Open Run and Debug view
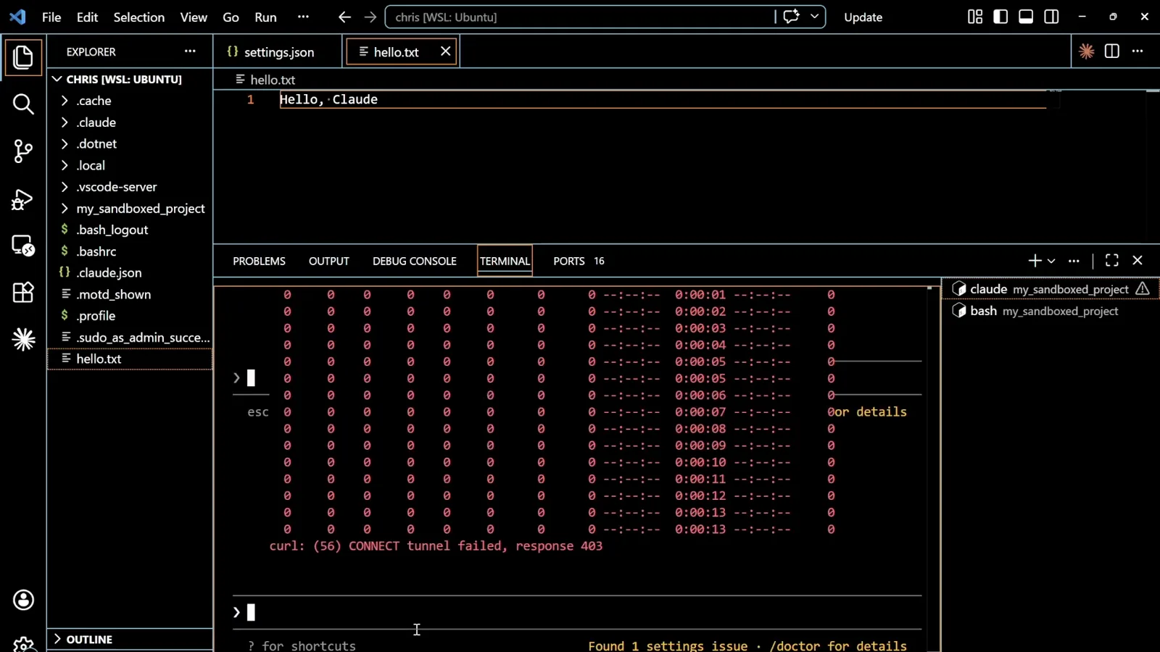Viewport: 1160px width, 652px height. [x=23, y=199]
